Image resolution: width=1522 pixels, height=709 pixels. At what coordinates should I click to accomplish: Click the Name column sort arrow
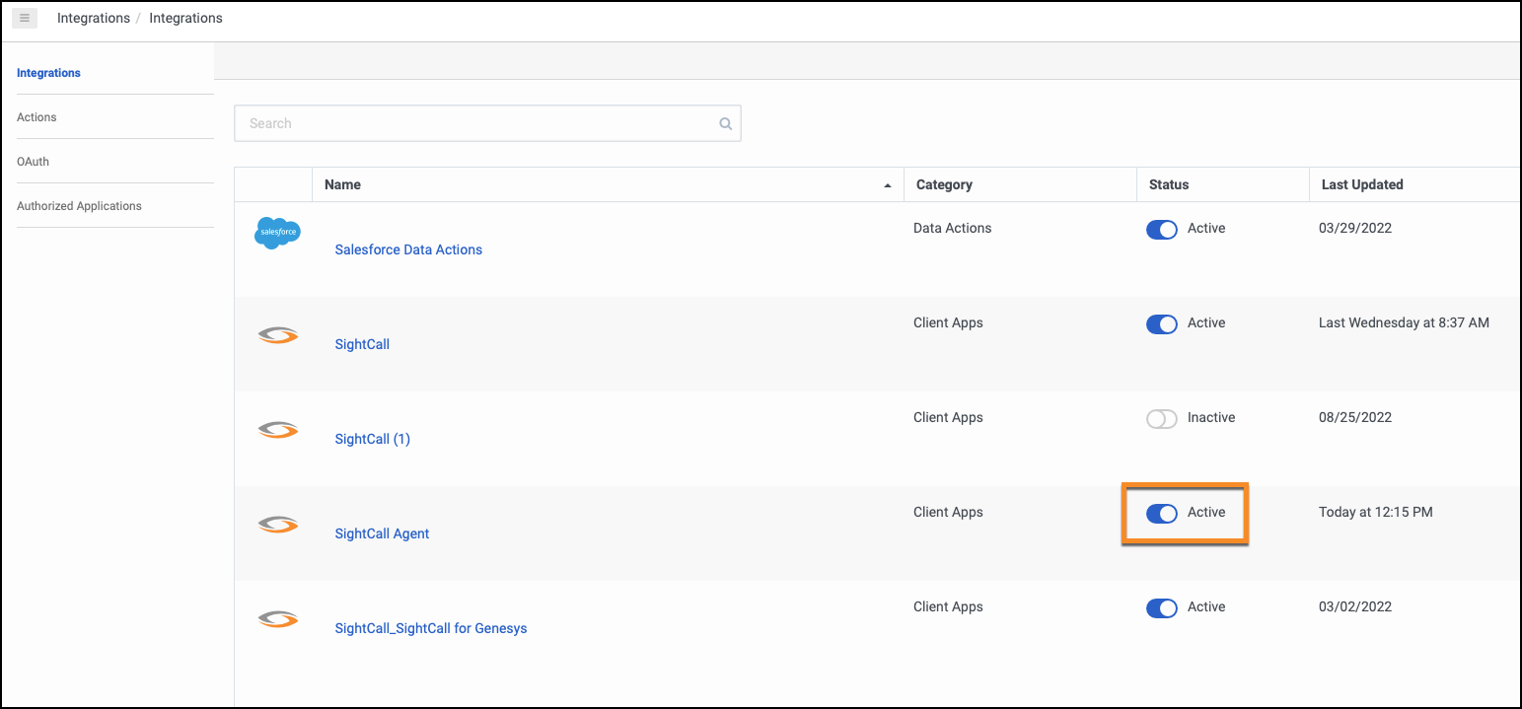coord(888,185)
